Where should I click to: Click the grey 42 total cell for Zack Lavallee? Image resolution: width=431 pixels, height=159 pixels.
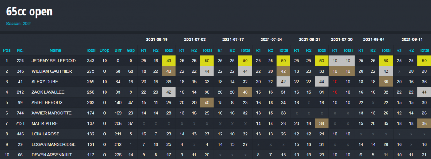169,92
